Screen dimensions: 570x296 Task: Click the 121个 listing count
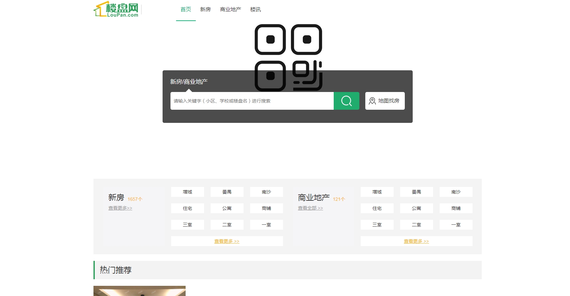pyautogui.click(x=339, y=199)
